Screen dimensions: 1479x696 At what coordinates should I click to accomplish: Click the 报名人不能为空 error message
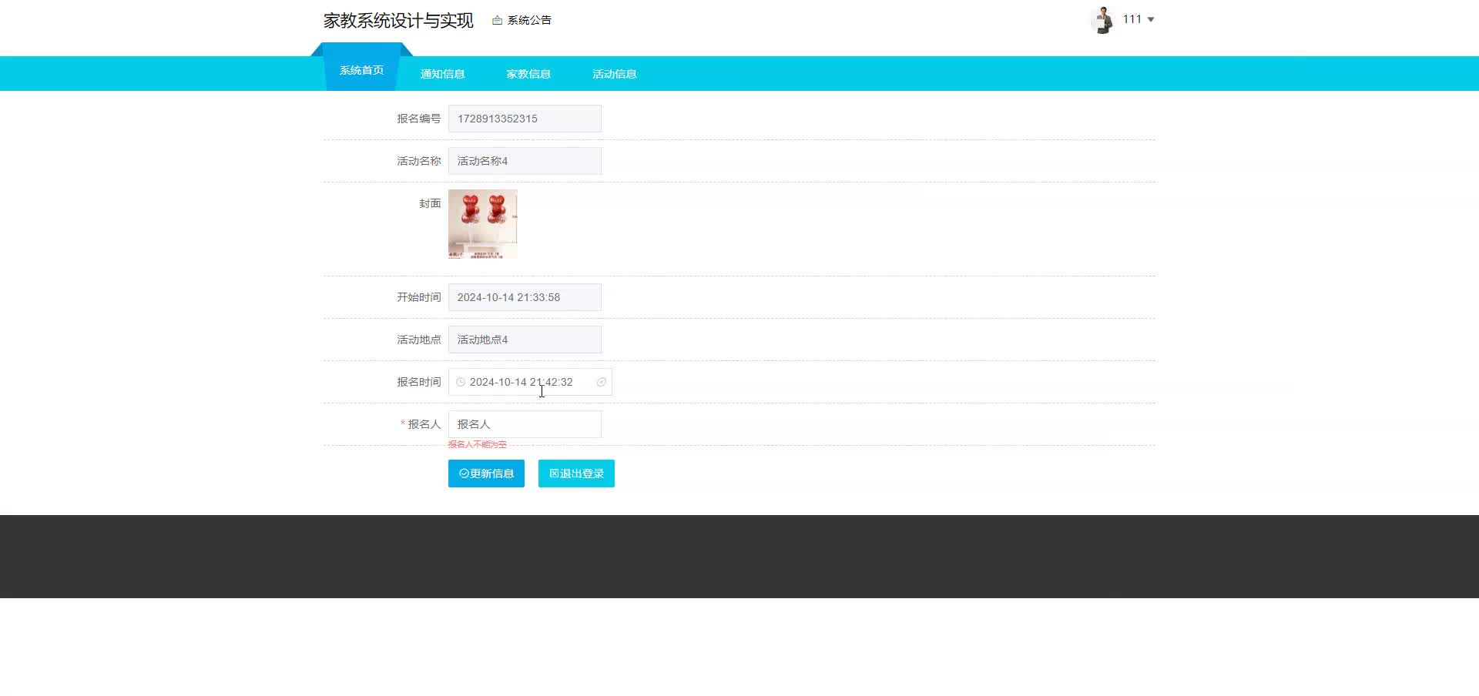(x=478, y=444)
